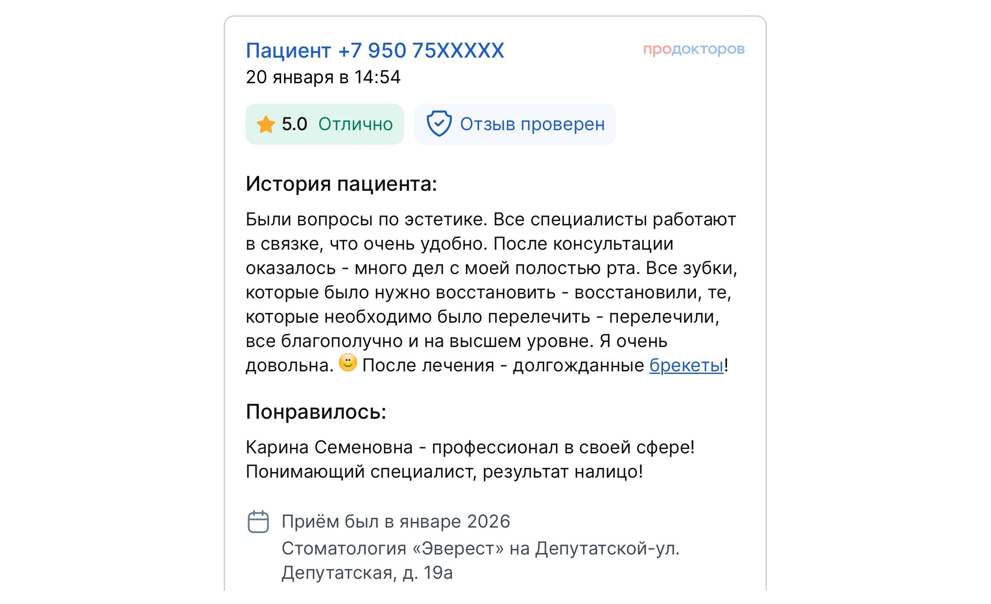This screenshot has height=604, width=991.
Task: Click the sentence «Были вопросы по эстетике»
Action: [366, 219]
